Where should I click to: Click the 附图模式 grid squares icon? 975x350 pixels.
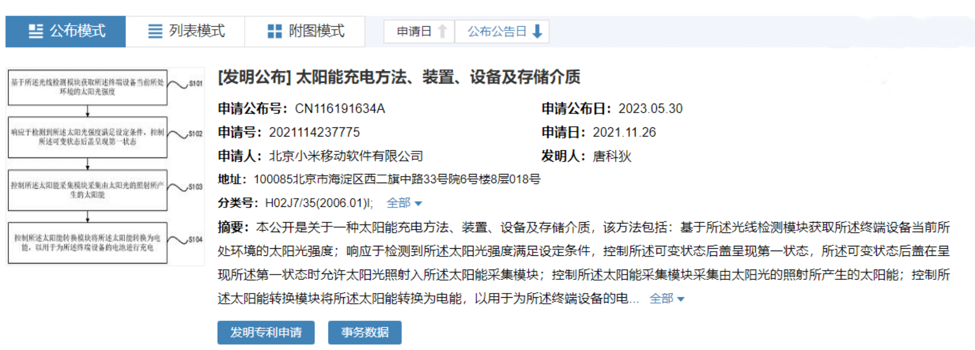[x=275, y=31]
